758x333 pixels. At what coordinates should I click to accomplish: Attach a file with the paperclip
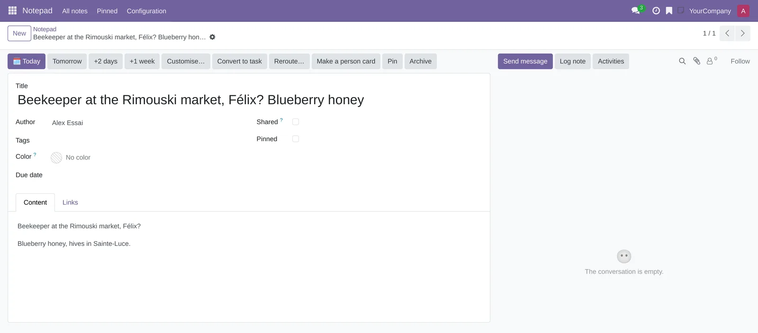(697, 61)
